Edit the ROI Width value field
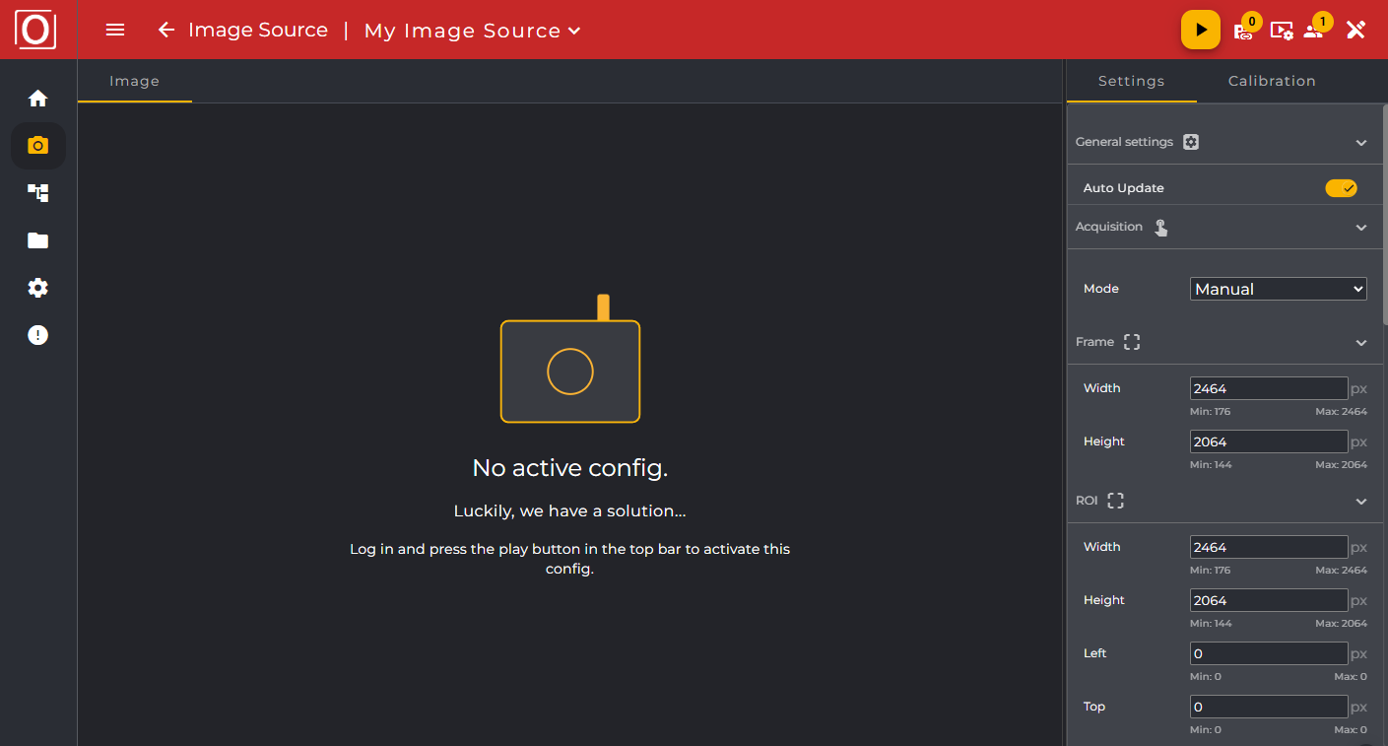The image size is (1388, 746). point(1268,546)
